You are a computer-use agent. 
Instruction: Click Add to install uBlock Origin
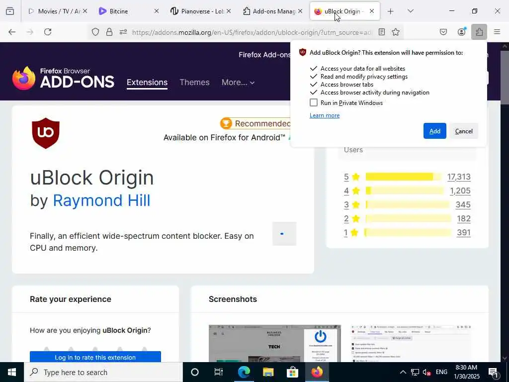[x=434, y=131]
